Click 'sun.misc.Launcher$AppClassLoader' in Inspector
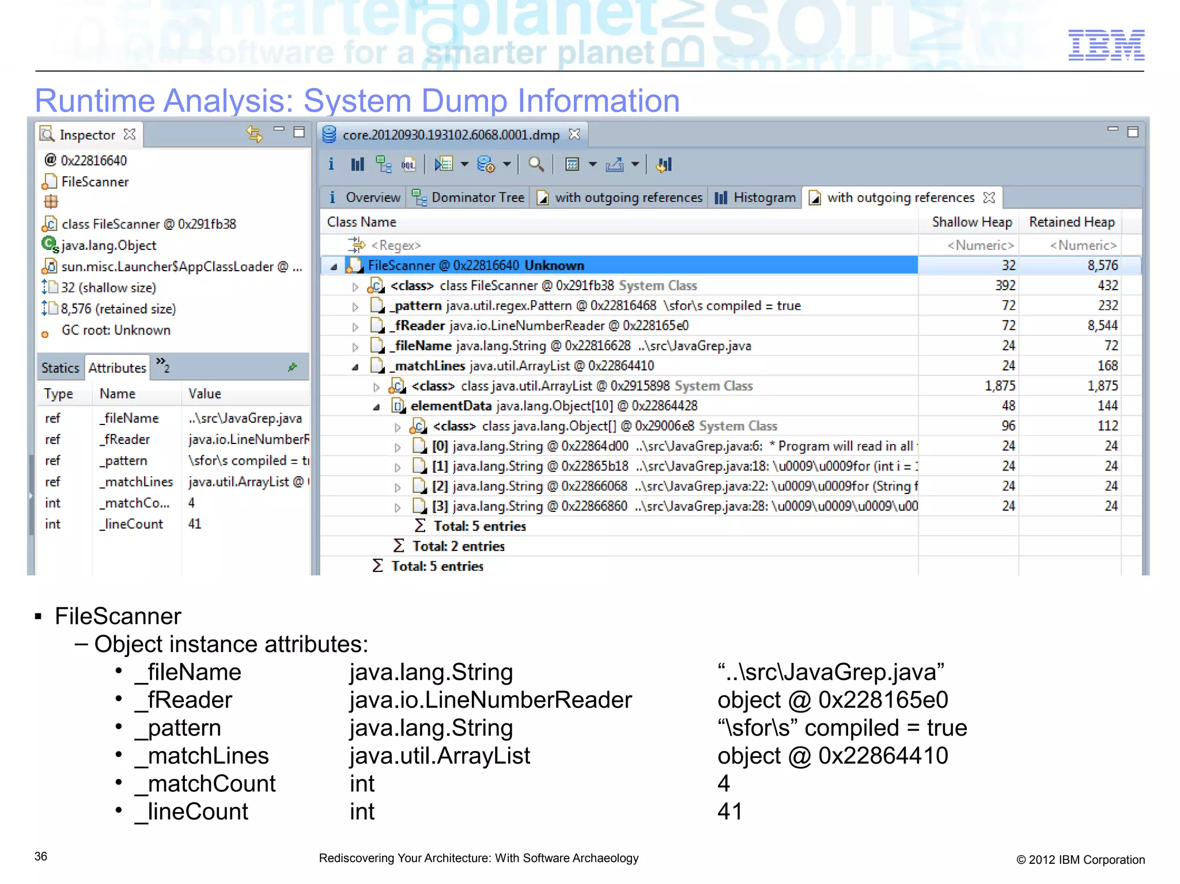This screenshot has height=884, width=1180. (x=181, y=267)
